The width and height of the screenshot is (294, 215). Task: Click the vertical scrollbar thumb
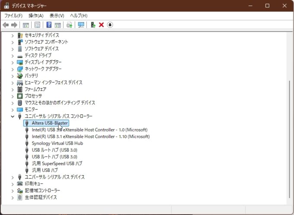point(290,139)
